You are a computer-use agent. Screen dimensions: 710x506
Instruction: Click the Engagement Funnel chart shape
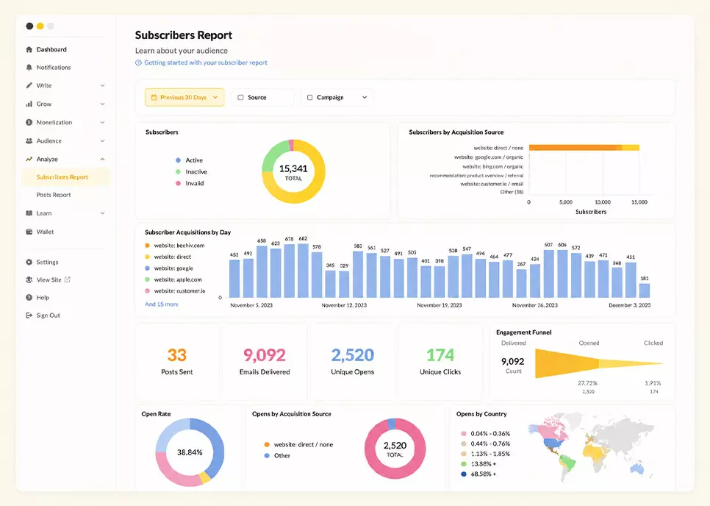coord(598,363)
